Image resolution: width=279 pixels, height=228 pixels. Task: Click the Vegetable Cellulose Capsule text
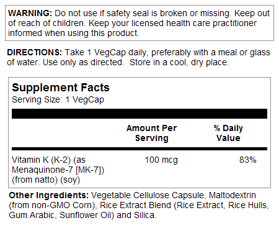pyautogui.click(x=148, y=196)
